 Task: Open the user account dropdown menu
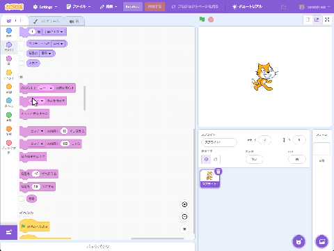[x=315, y=7]
